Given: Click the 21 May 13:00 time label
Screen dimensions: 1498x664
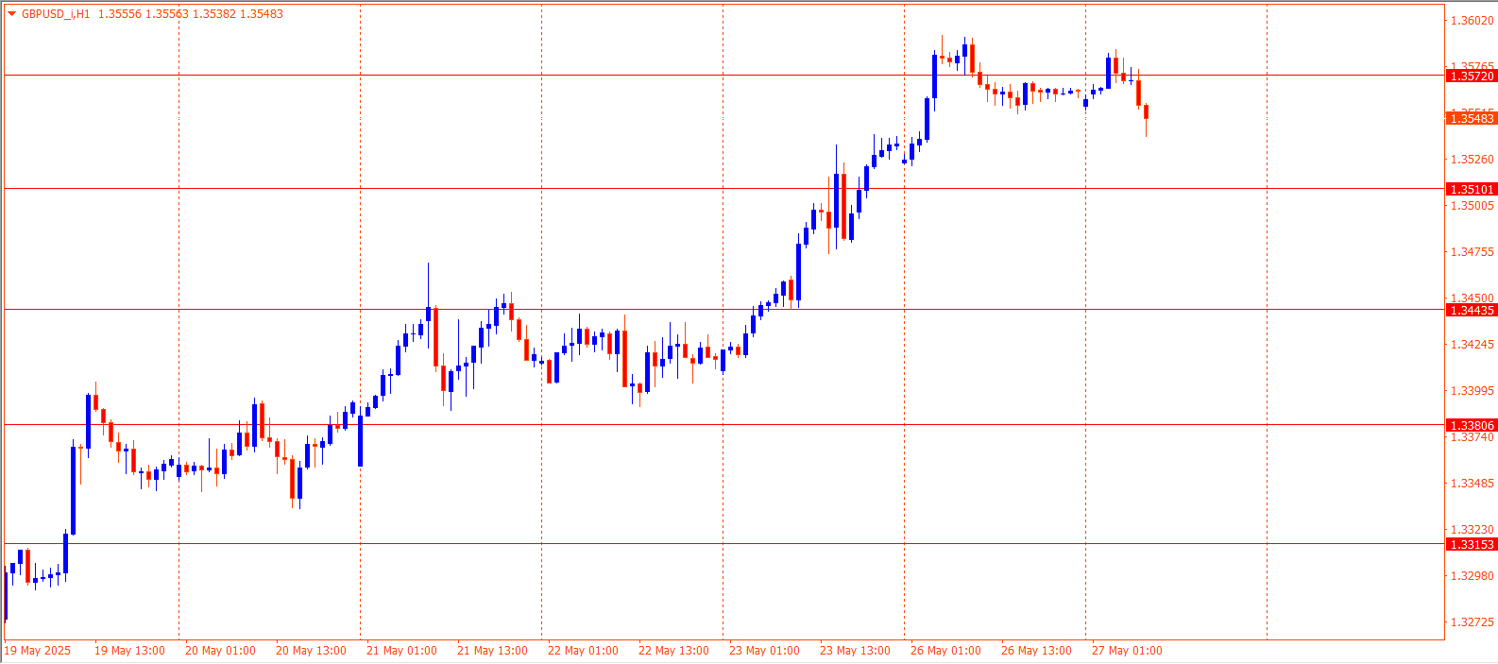Looking at the screenshot, I should [x=492, y=651].
